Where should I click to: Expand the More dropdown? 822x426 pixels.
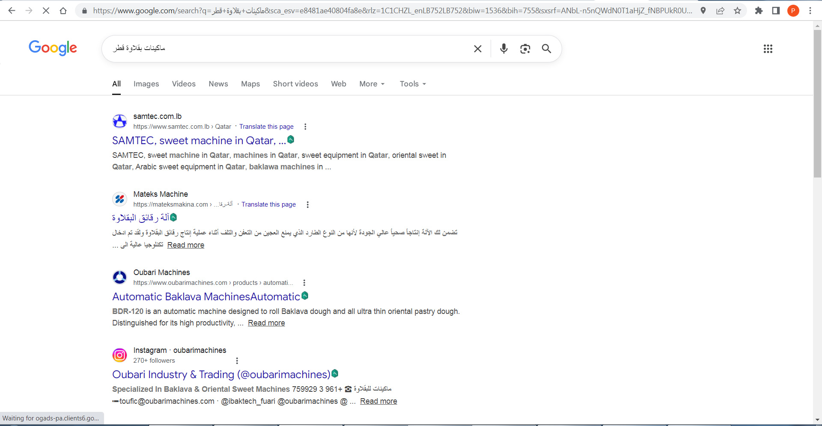point(372,84)
